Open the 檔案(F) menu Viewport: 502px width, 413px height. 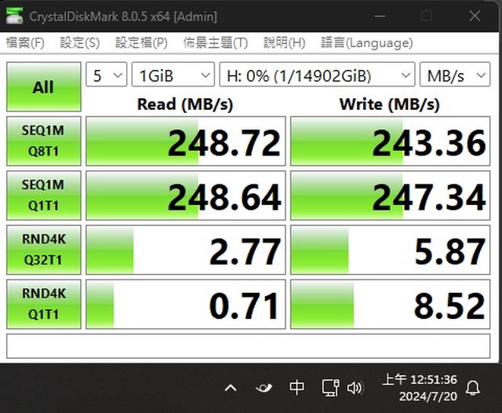[25, 42]
